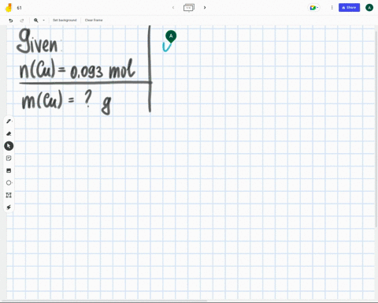Add a text box
Viewport: 378px width, 303px height.
pos(9,195)
